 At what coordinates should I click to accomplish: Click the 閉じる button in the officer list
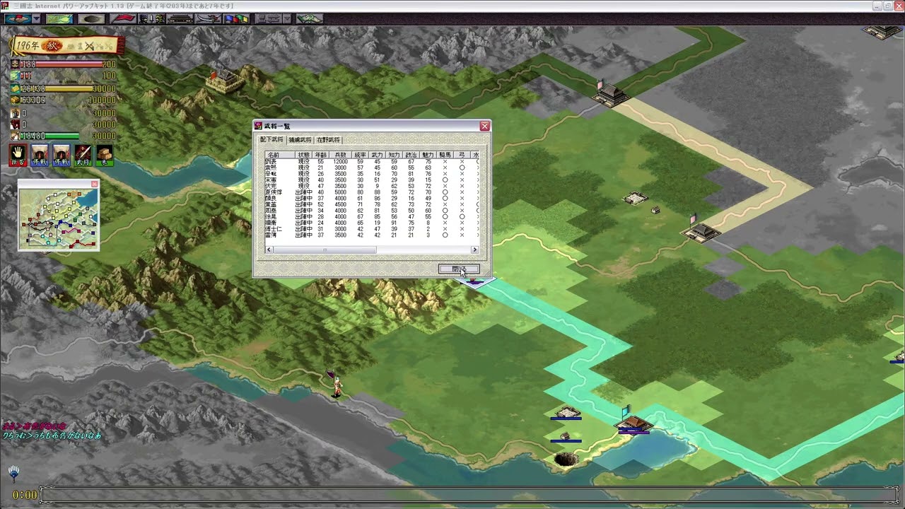point(459,269)
